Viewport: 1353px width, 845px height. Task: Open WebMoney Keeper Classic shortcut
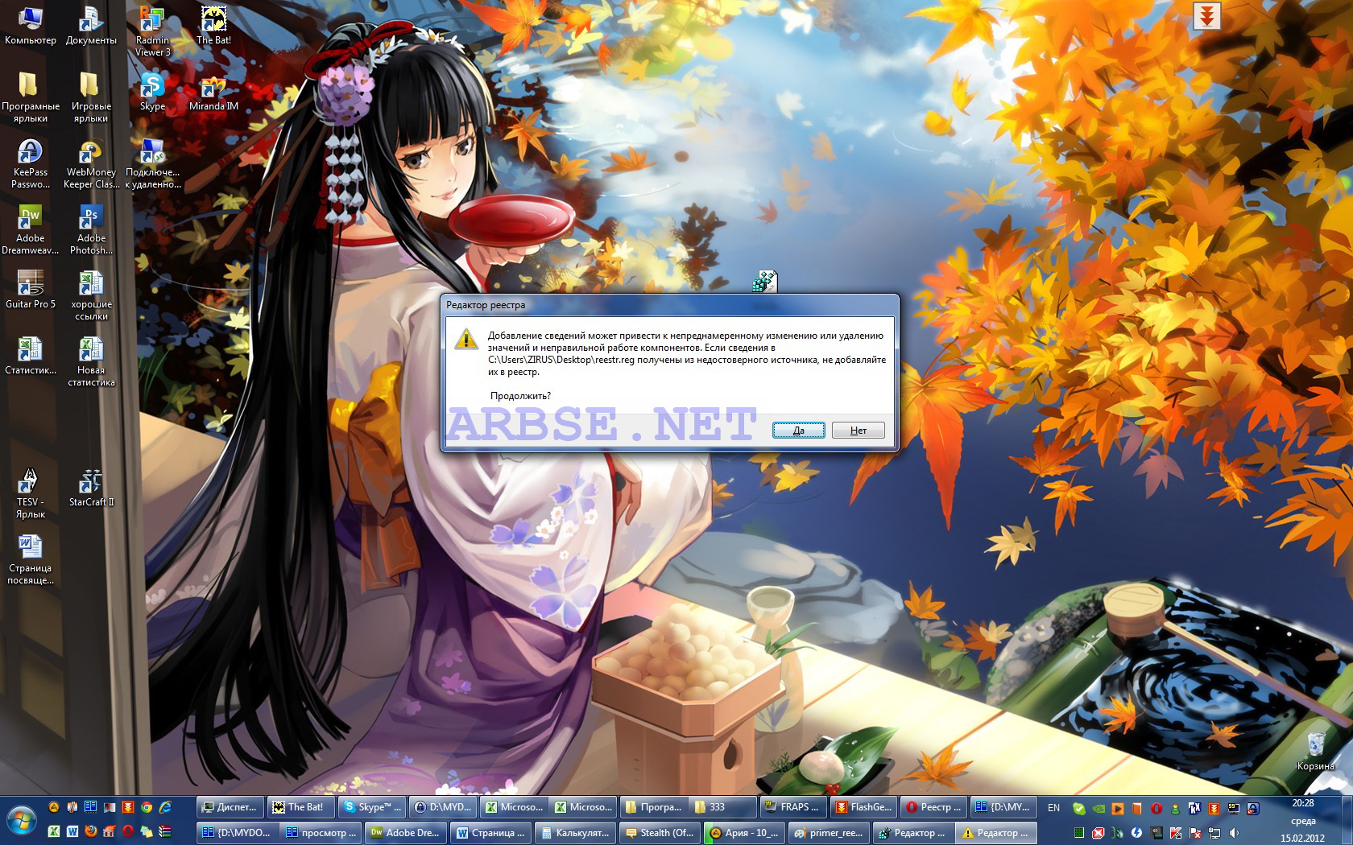tap(91, 163)
